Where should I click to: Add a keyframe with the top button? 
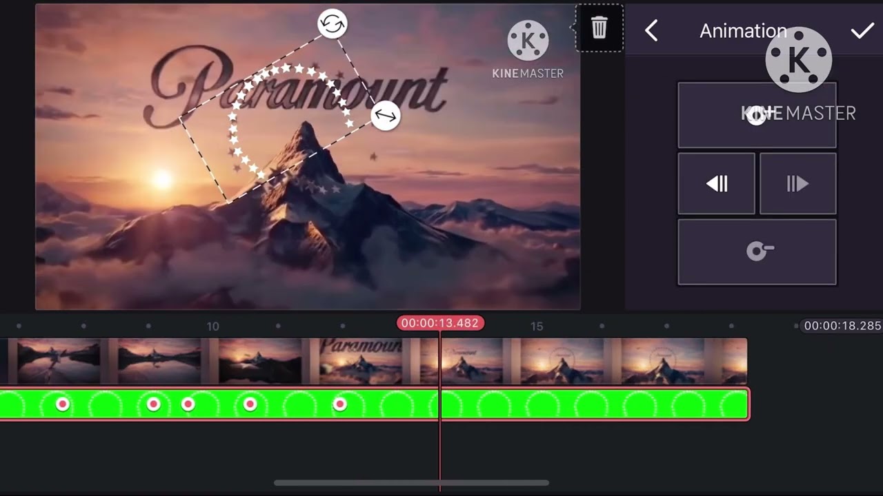click(x=757, y=115)
